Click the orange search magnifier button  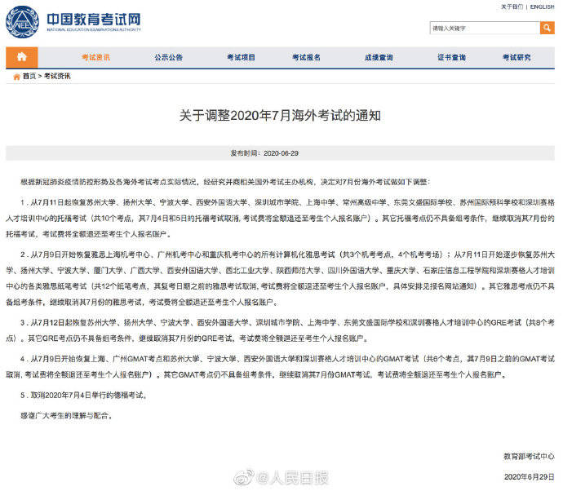(x=547, y=28)
